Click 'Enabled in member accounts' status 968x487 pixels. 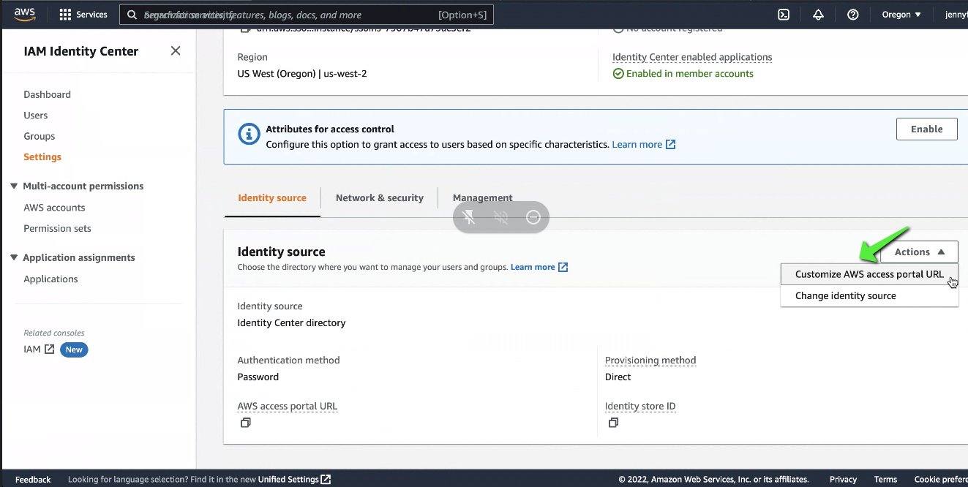point(683,73)
